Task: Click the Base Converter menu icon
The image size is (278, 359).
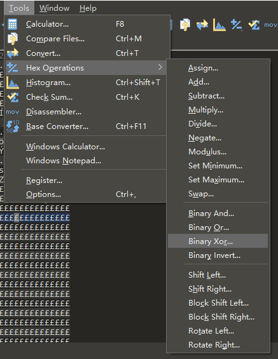Action: click(x=13, y=126)
